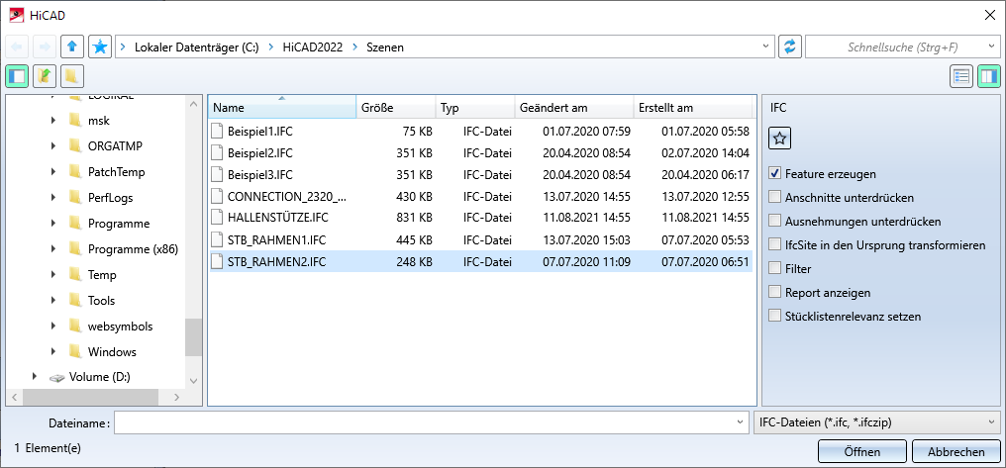Enable Stücklistenrelevanz setzen
Viewport: 1006px width, 468px height.
tap(775, 316)
